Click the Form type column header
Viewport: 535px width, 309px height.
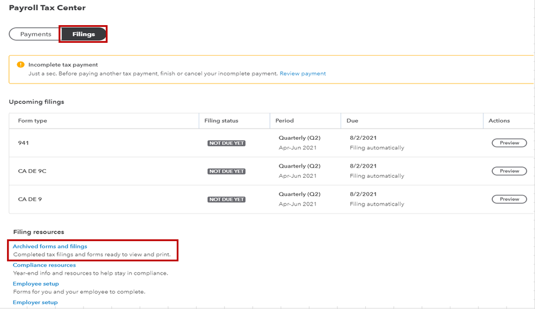point(33,120)
